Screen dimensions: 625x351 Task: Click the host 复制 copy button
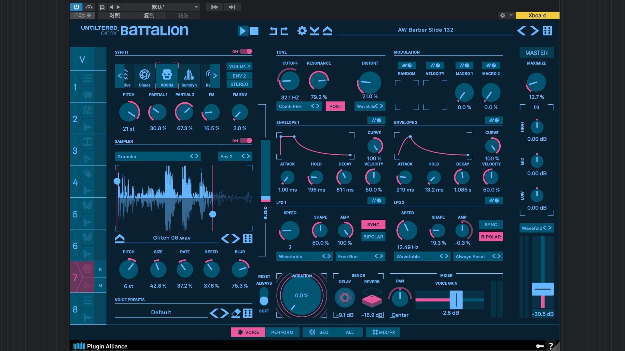click(x=149, y=15)
